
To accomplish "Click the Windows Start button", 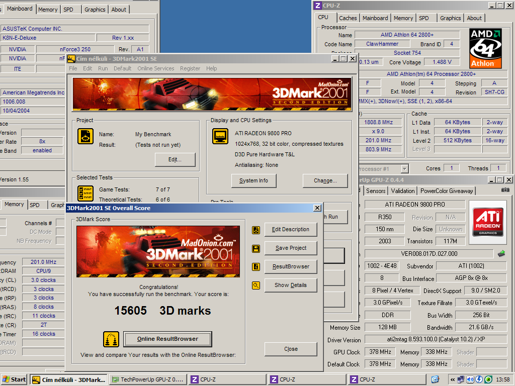I will click(x=14, y=380).
